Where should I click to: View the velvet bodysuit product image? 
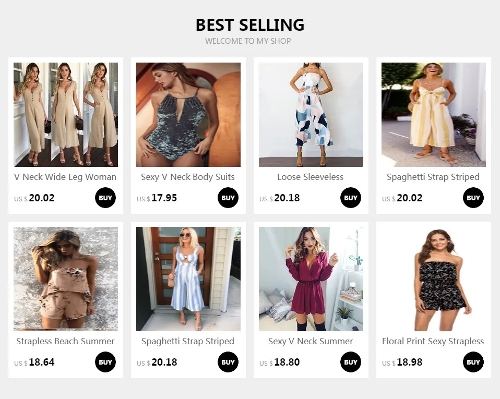tap(188, 115)
